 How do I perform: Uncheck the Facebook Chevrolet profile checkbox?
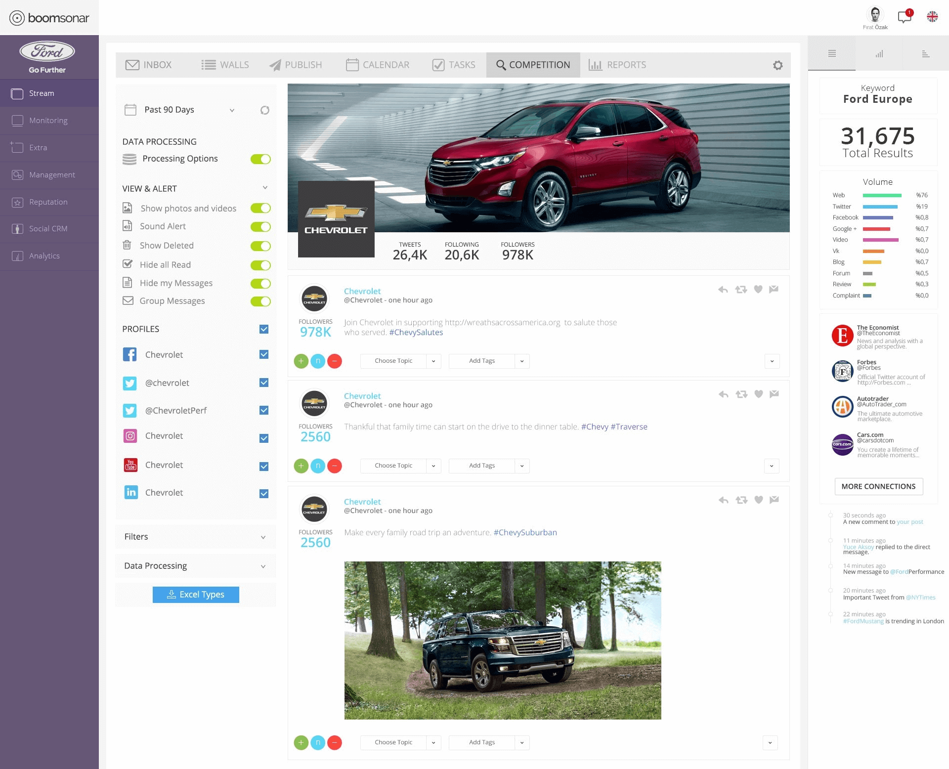[264, 354]
